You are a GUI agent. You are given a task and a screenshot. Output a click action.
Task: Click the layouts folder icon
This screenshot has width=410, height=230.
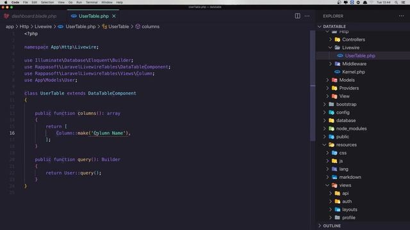click(338, 209)
